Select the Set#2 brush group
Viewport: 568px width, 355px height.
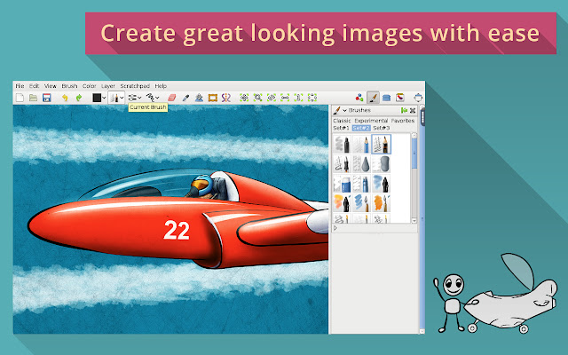(x=361, y=128)
